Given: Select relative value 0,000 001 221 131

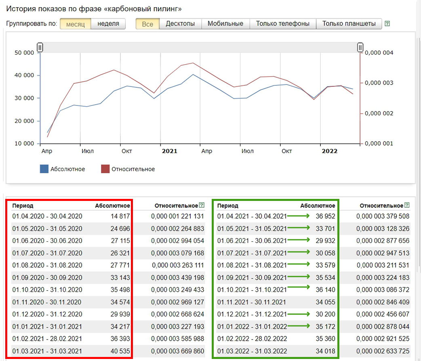Looking at the screenshot, I should click(177, 216).
